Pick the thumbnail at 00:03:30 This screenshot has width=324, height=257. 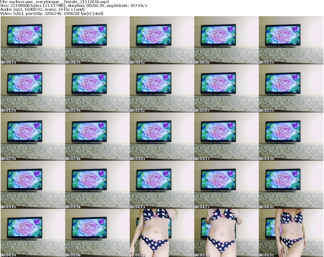[x=291, y=137]
